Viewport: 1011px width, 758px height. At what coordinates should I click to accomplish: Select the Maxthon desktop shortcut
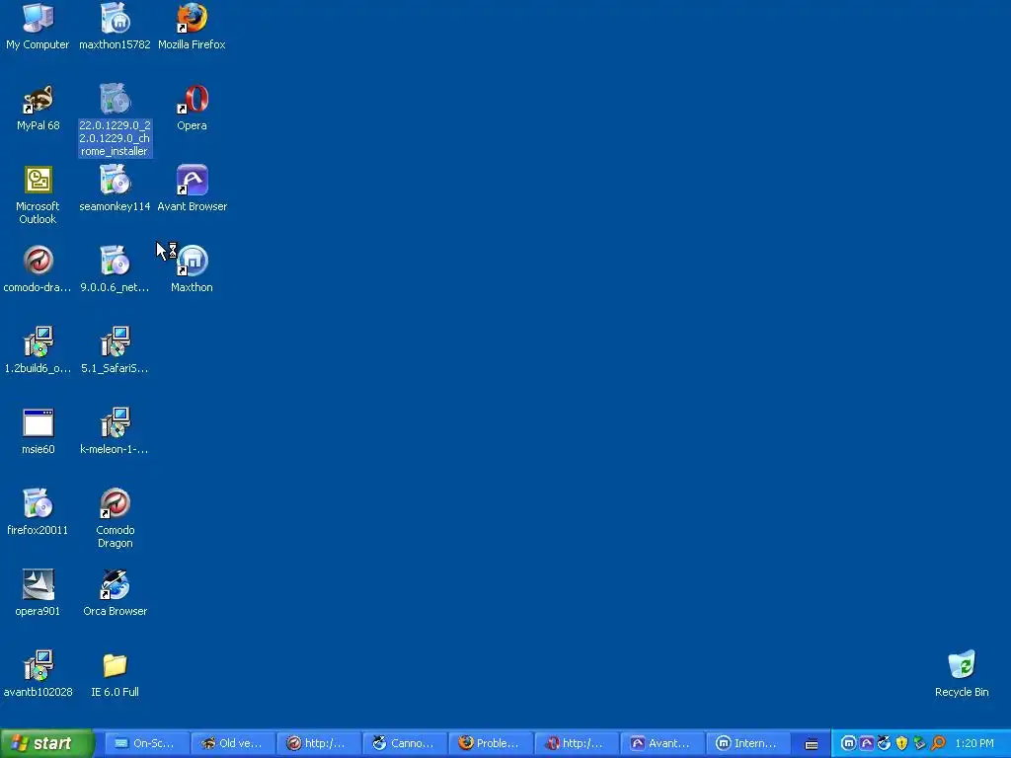pos(192,268)
